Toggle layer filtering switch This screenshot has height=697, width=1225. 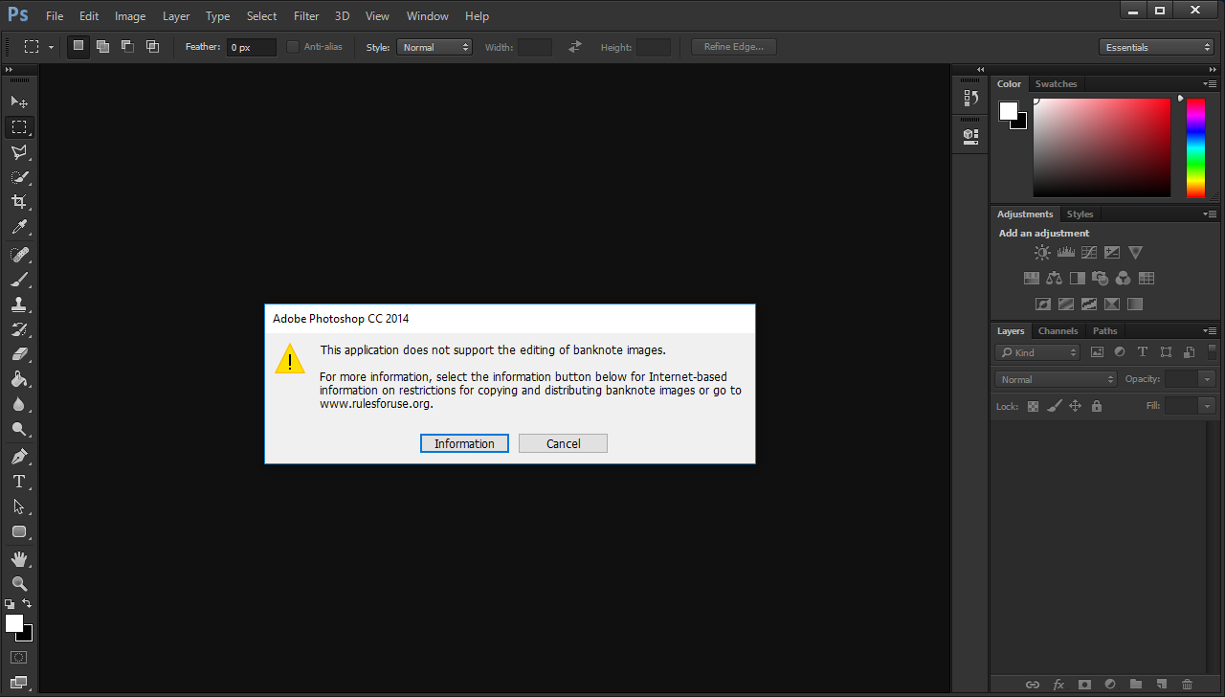pos(1213,352)
